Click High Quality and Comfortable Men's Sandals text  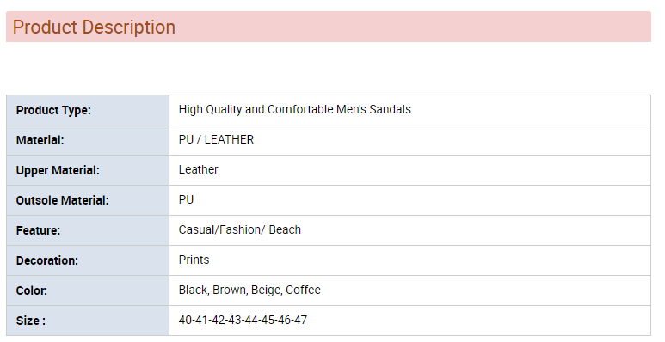coord(295,109)
